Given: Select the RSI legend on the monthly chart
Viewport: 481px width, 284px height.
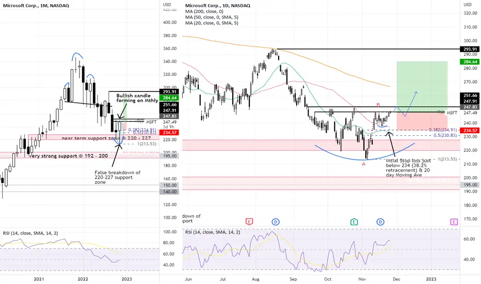Looking at the screenshot, I should point(30,233).
